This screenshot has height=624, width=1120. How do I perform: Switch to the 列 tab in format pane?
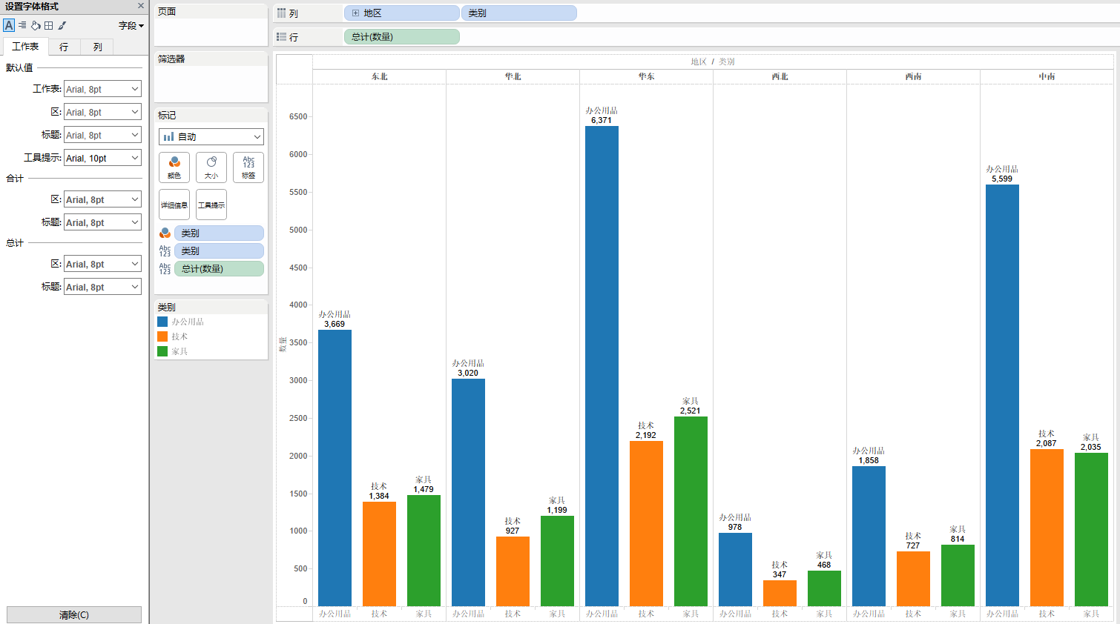(x=97, y=47)
